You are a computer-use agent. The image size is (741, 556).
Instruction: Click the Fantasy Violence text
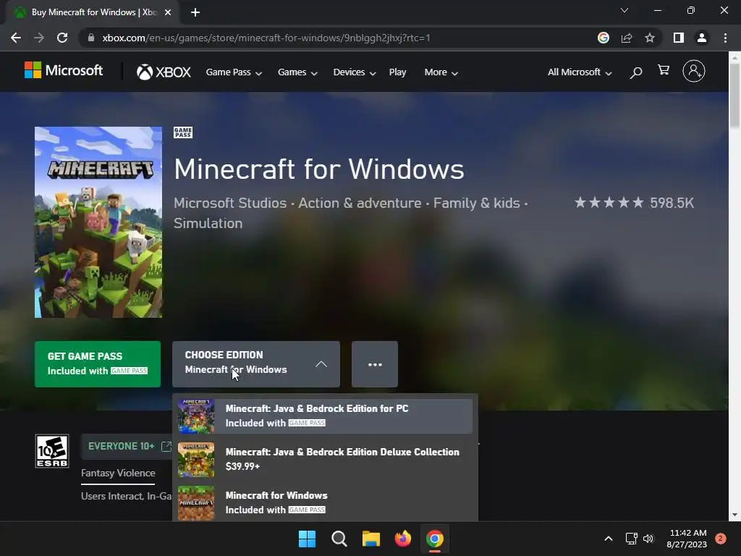pos(118,473)
